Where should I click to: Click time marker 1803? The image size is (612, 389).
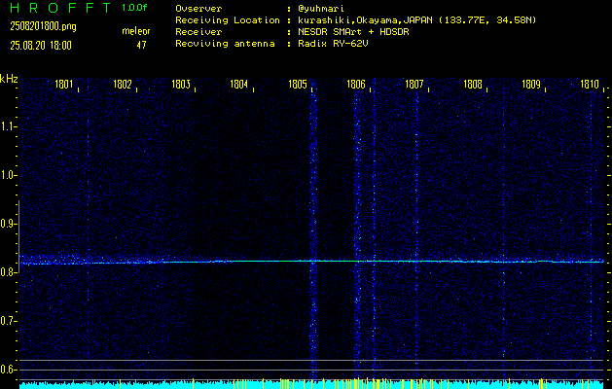(x=181, y=85)
